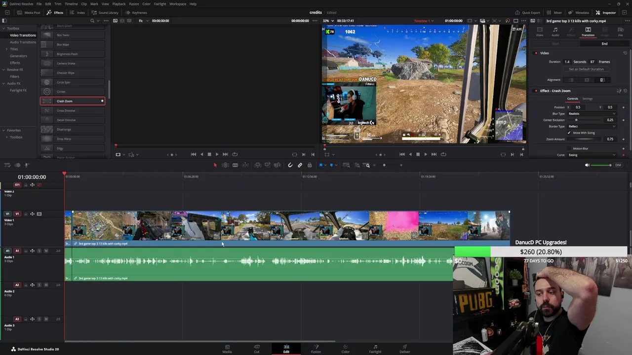The width and height of the screenshot is (632, 355).
Task: Toggle the Video section enable switch
Action: [536, 53]
